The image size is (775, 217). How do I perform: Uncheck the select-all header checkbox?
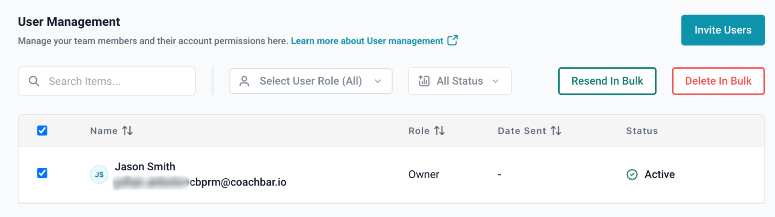click(x=42, y=130)
